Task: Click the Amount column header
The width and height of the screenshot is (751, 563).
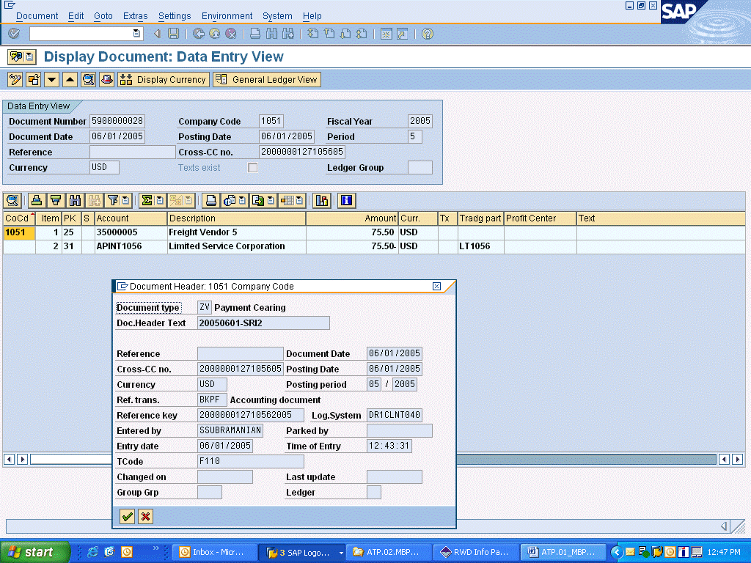Action: click(351, 218)
